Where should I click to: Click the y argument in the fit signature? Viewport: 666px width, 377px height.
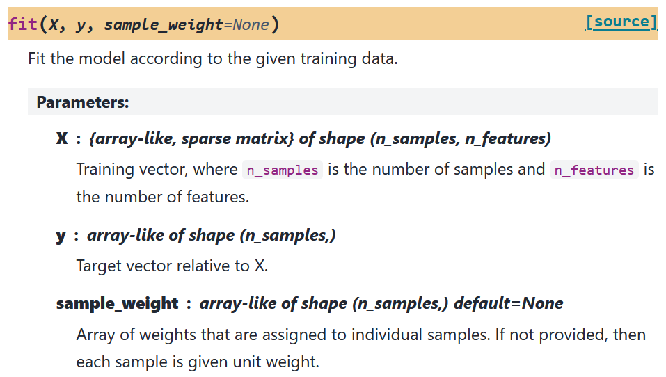click(80, 26)
